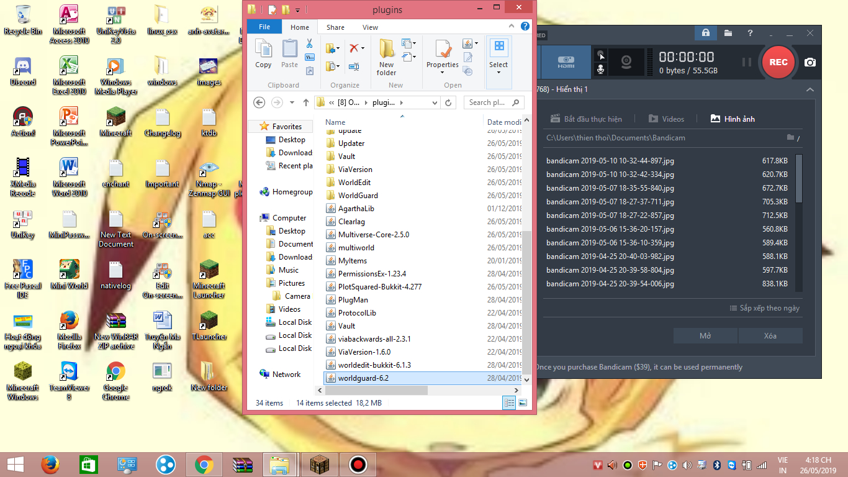Toggle the Bandicam lock window button
The width and height of the screenshot is (848, 477).
pos(705,33)
